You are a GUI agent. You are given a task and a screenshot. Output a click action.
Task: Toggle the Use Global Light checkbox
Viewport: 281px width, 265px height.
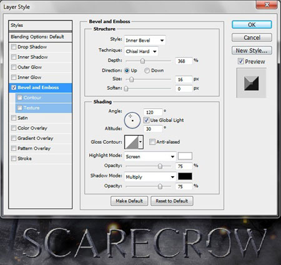[146, 120]
